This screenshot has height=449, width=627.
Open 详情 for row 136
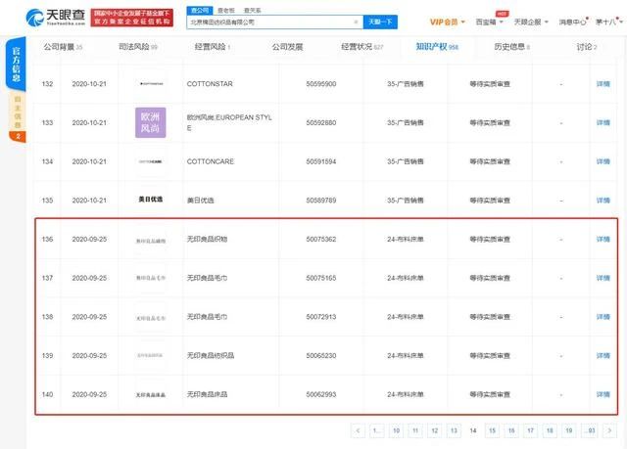pos(603,239)
